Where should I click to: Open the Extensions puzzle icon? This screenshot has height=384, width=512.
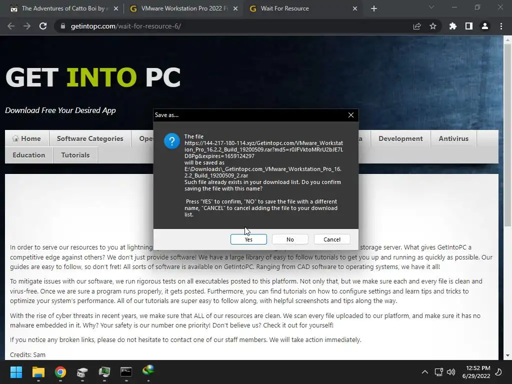(453, 26)
